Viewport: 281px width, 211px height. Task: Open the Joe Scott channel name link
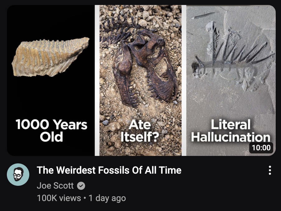[55, 186]
